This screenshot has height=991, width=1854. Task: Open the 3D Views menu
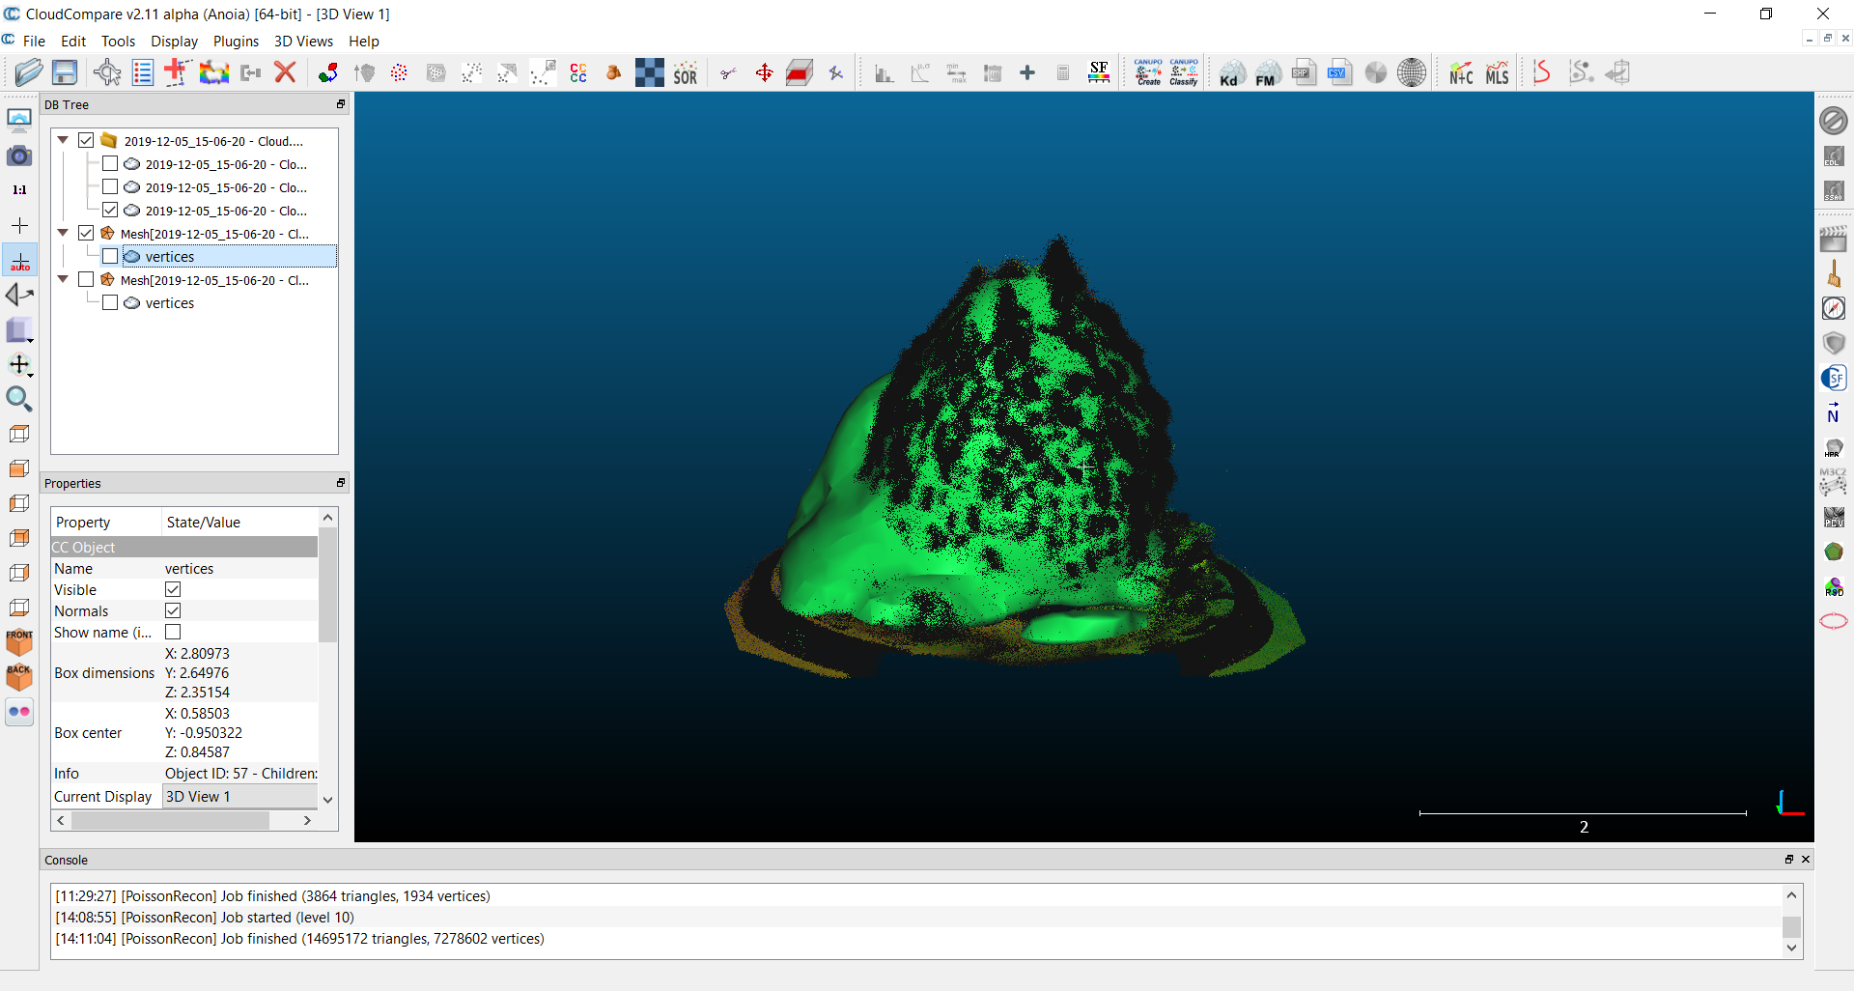(303, 42)
